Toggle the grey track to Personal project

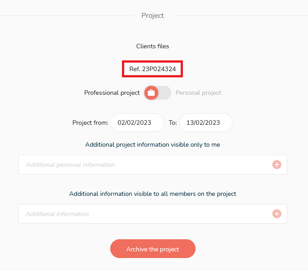coord(165,93)
